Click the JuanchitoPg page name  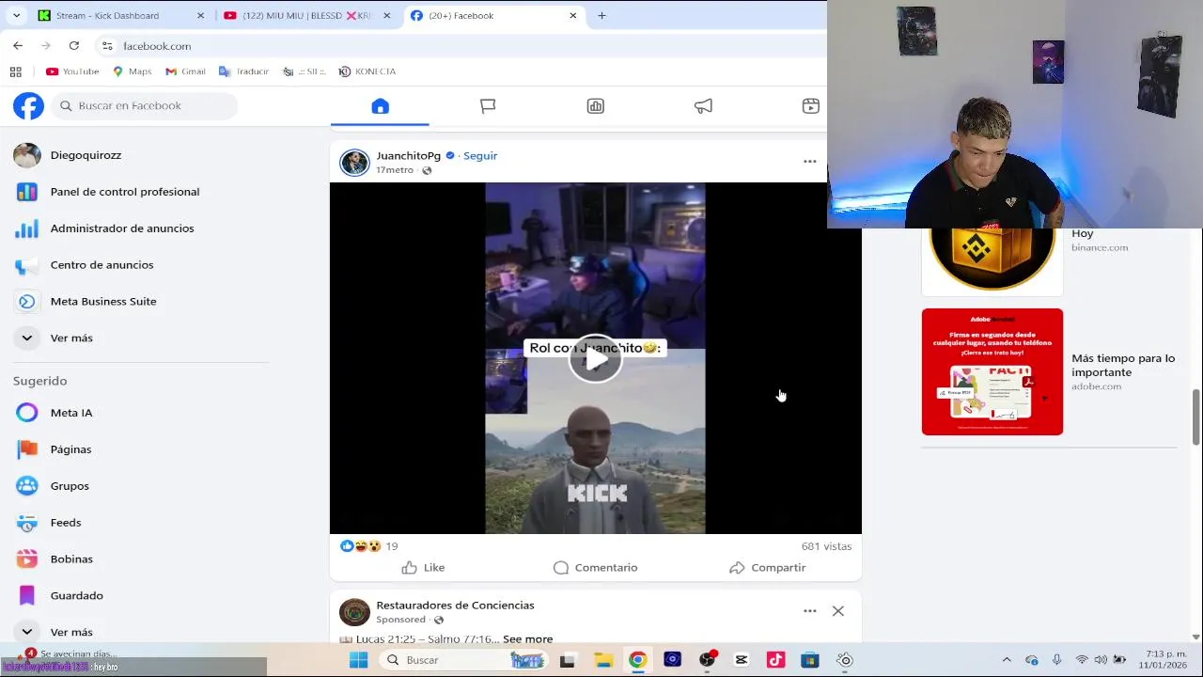(408, 156)
